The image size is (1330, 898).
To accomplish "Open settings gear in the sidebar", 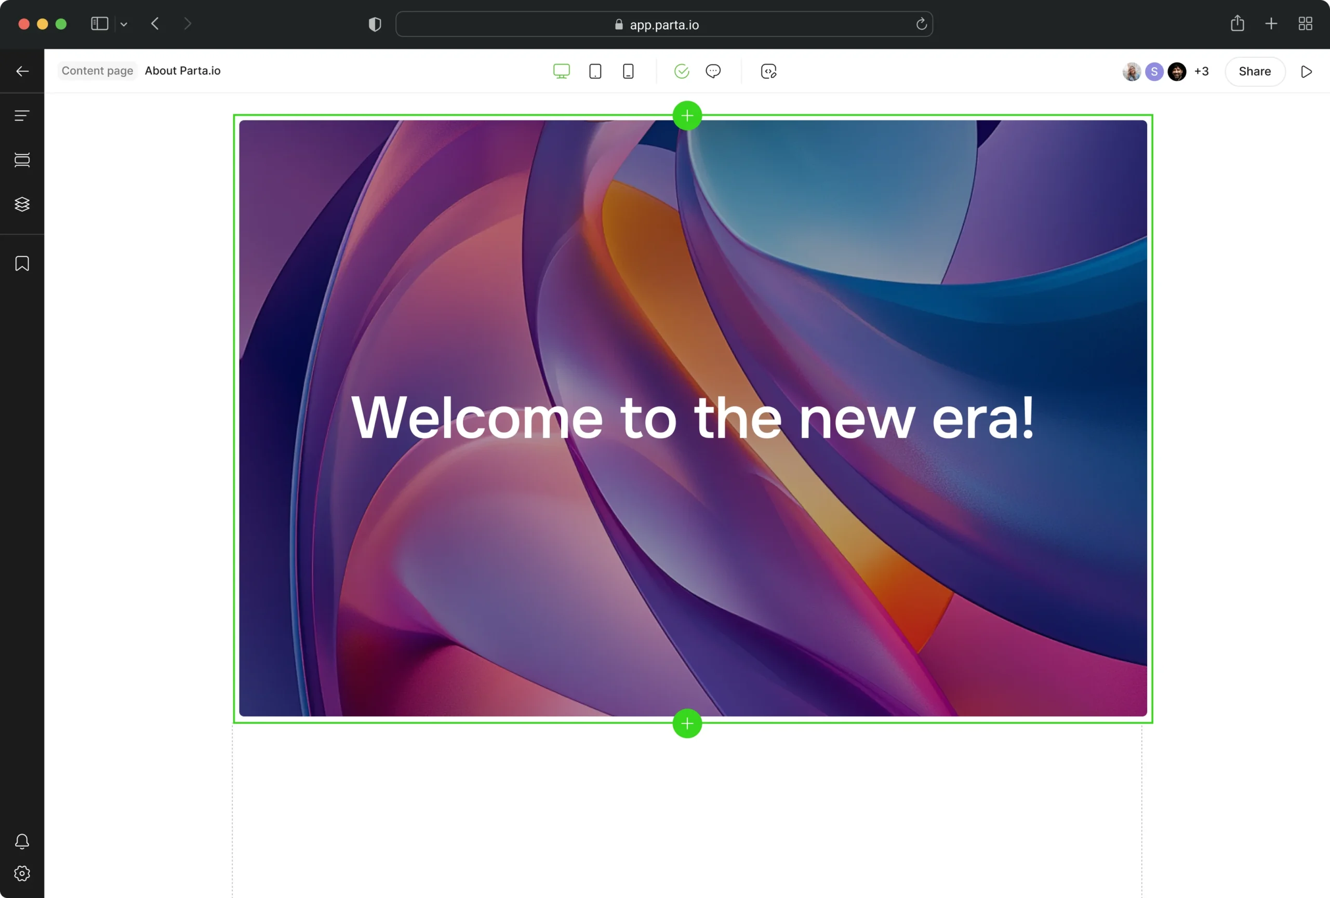I will (22, 874).
